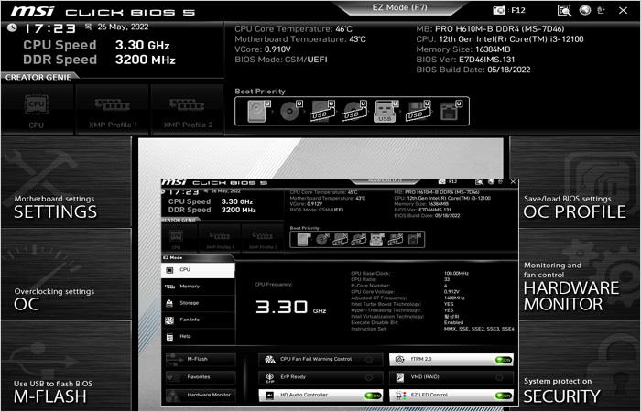Open the OC PROFILE save/load panel
Screen dimensions: 641x412
574,182
